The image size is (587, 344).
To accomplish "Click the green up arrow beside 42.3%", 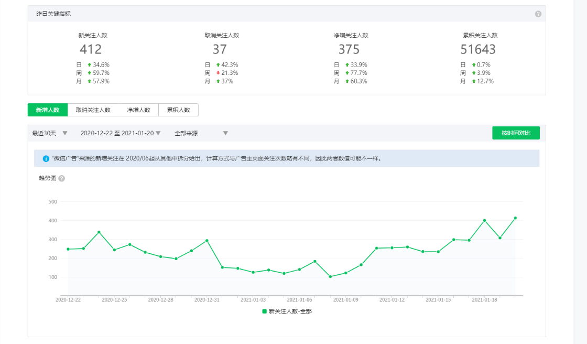I will coord(218,65).
